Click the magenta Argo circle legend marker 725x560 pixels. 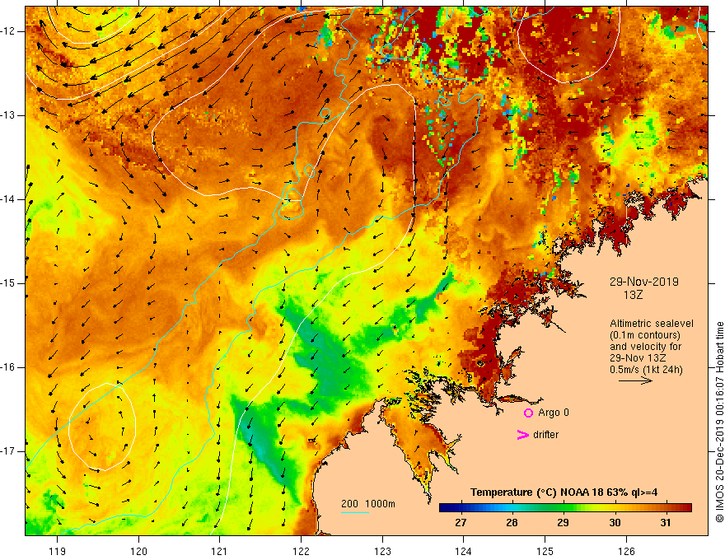pos(528,413)
